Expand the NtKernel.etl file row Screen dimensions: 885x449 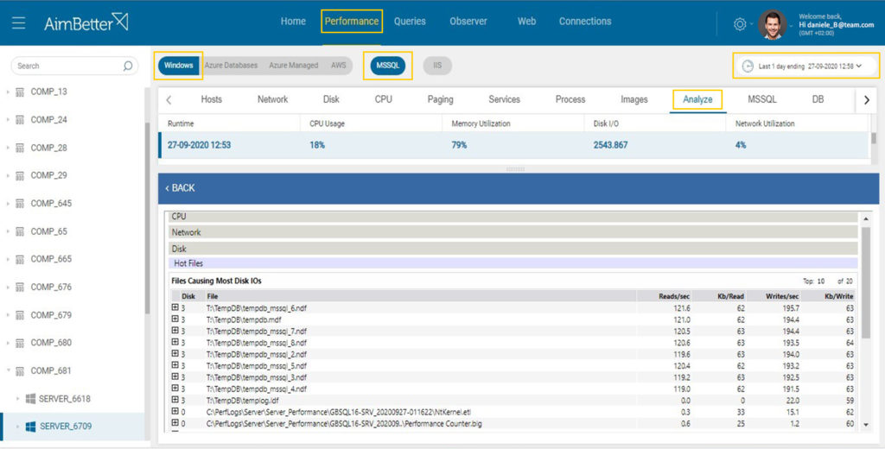coord(175,411)
